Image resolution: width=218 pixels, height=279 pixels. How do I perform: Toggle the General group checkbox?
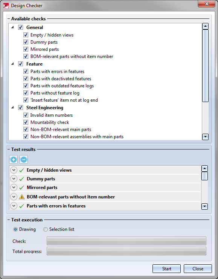tap(20, 27)
